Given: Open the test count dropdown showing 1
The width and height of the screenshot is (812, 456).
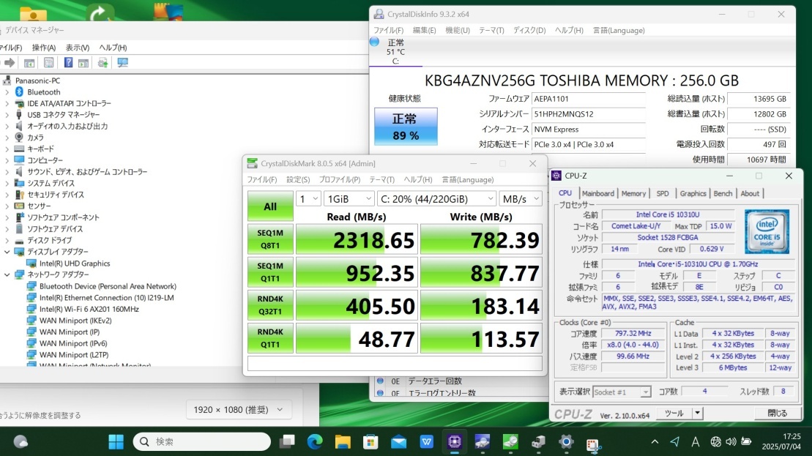Looking at the screenshot, I should tap(308, 199).
